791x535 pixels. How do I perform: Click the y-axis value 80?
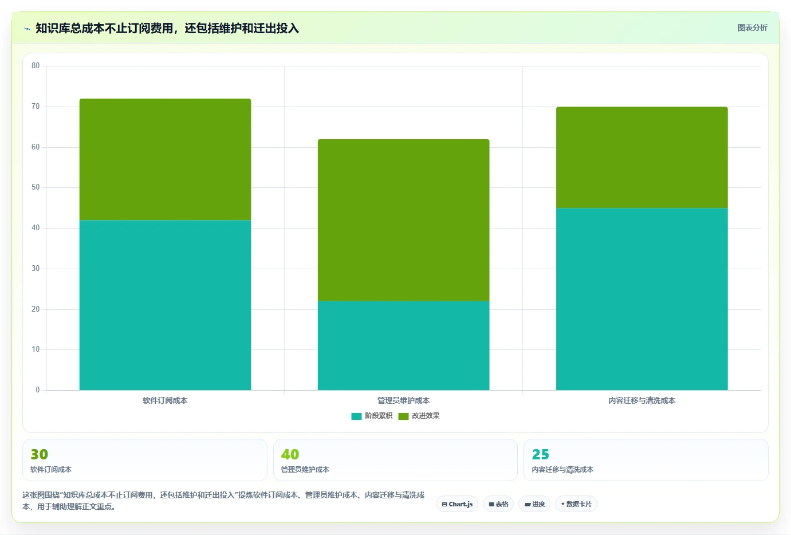pyautogui.click(x=36, y=66)
